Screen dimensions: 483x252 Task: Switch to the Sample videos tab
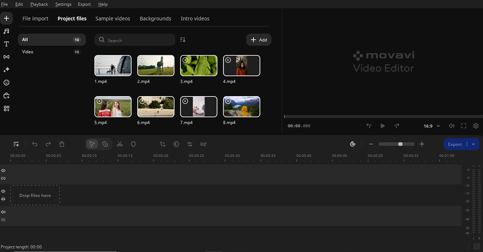point(113,18)
